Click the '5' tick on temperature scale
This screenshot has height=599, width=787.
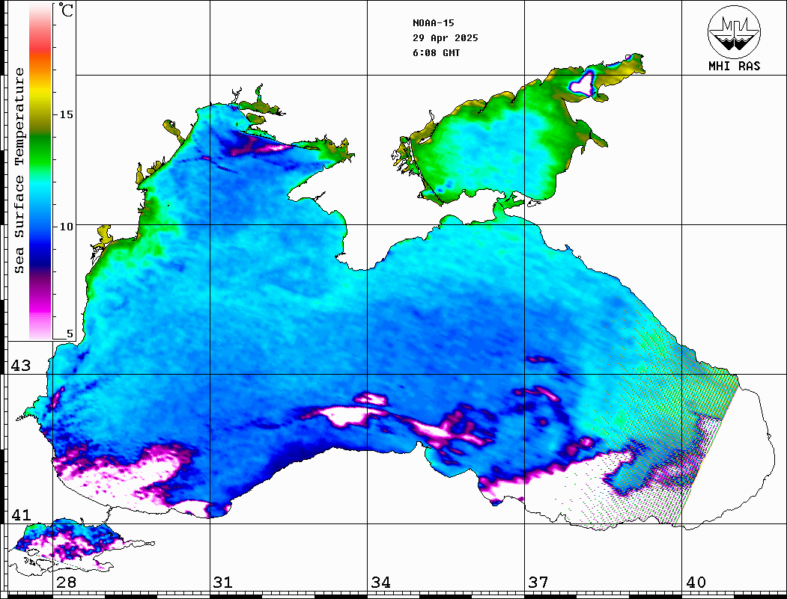(70, 334)
